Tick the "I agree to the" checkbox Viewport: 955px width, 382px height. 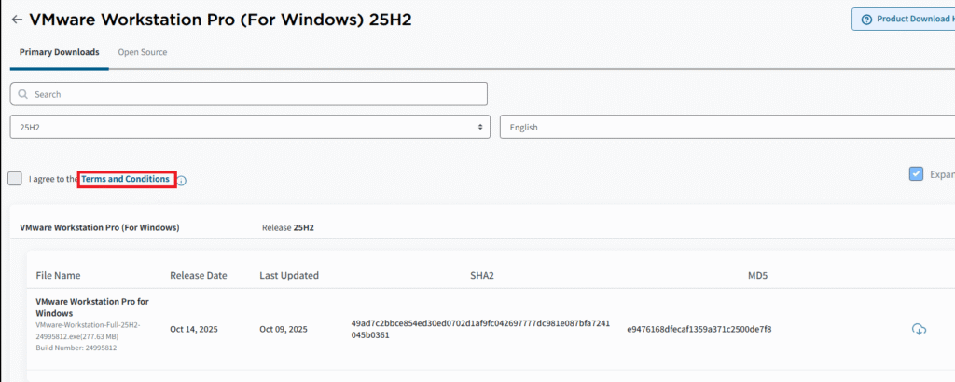[15, 179]
